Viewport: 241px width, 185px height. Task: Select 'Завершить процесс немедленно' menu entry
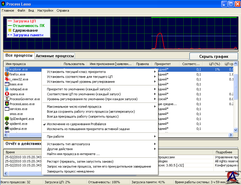point(70,171)
